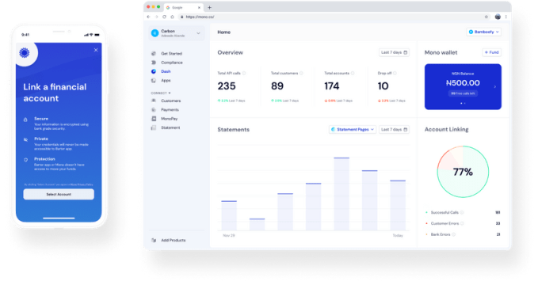Open Get Started in sidebar

pos(171,54)
